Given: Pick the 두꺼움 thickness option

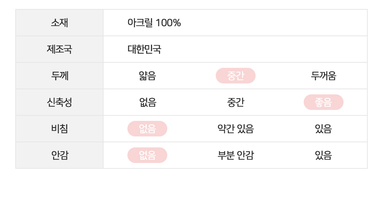Looking at the screenshot, I should click(x=324, y=76).
